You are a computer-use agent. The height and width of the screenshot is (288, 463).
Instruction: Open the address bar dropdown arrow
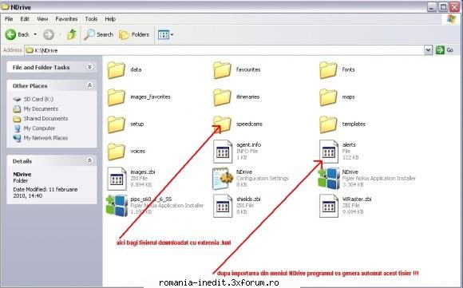click(428, 50)
